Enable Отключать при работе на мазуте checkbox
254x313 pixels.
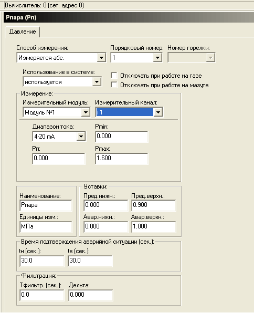point(114,85)
